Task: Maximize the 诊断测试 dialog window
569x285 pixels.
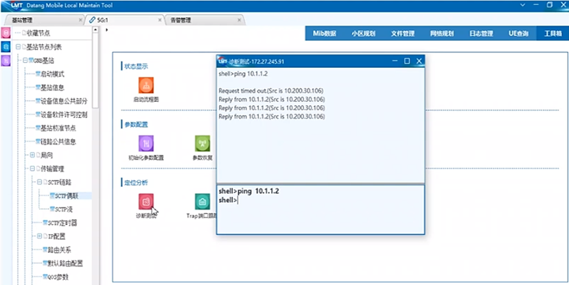Action: [407, 61]
